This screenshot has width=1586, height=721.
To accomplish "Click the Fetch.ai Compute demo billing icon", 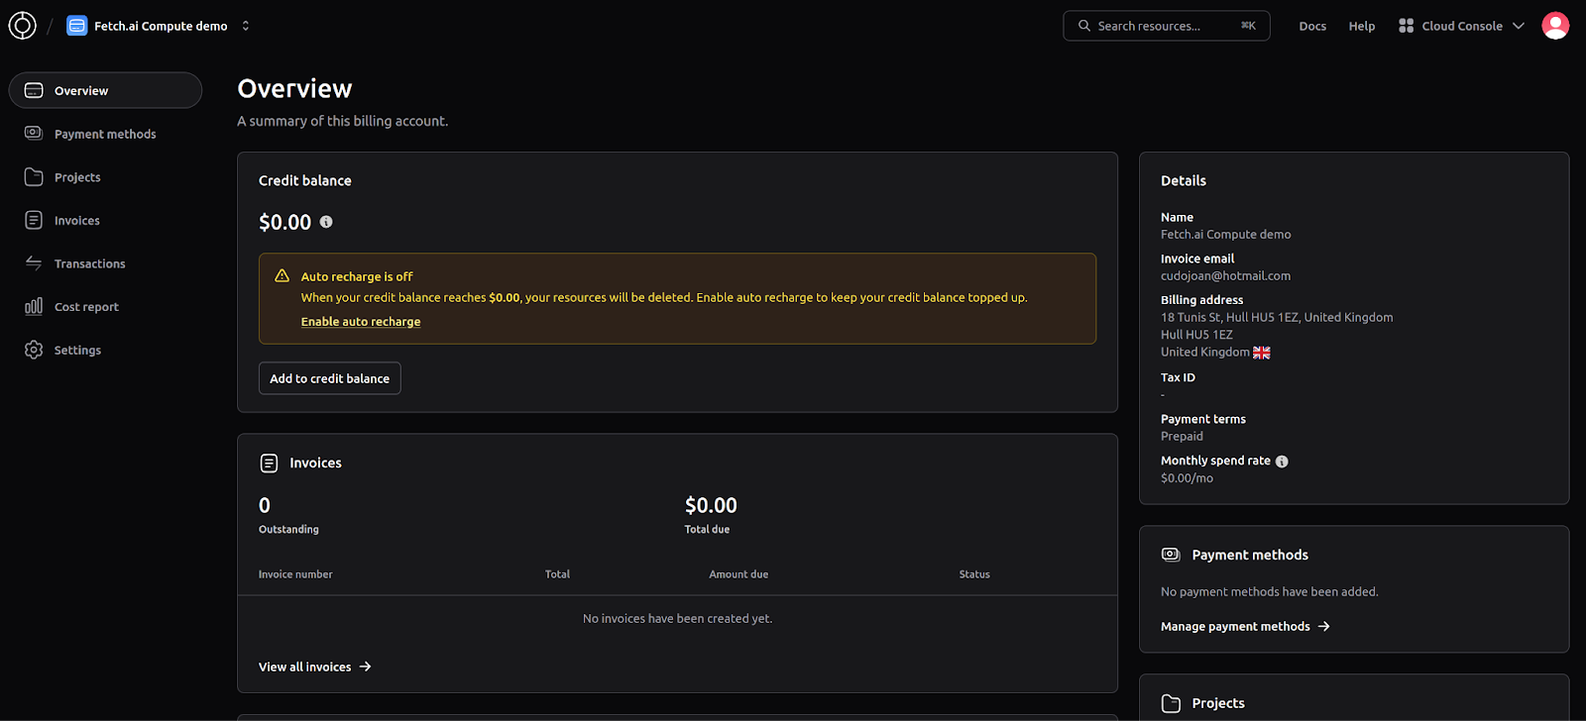I will pyautogui.click(x=77, y=26).
